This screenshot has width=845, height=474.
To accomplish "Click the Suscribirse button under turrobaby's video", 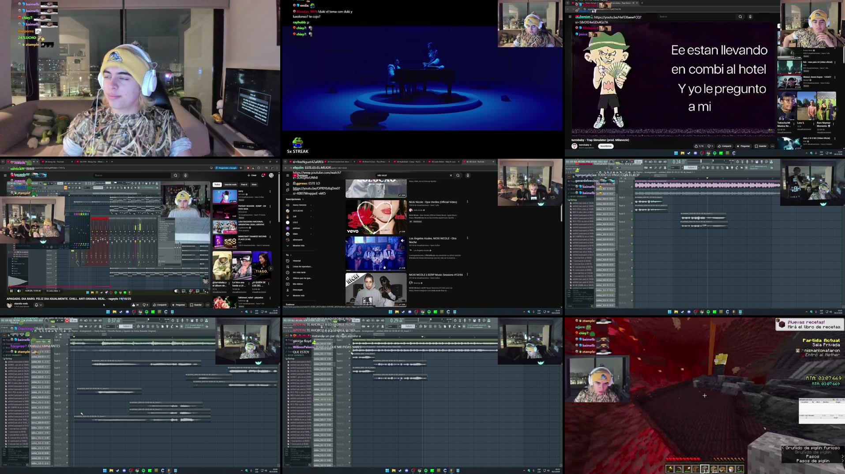I will (x=606, y=146).
